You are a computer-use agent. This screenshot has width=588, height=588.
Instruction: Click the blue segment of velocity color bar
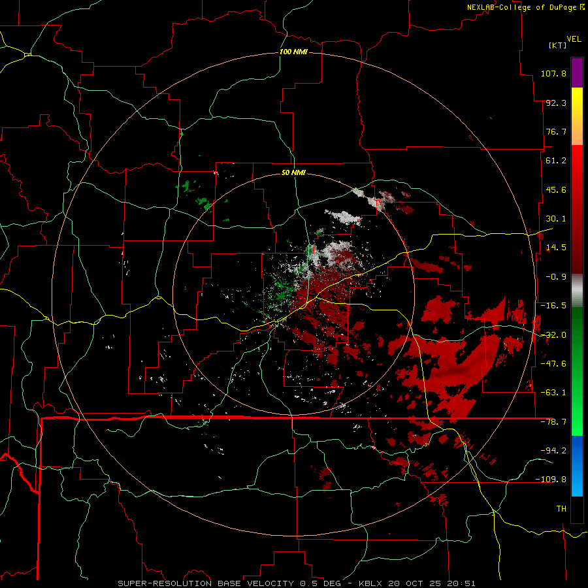577,466
